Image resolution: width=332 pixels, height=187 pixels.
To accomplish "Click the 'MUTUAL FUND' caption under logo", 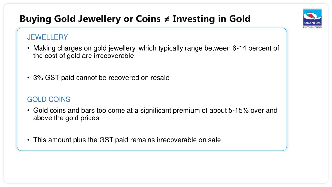I will point(313,27).
